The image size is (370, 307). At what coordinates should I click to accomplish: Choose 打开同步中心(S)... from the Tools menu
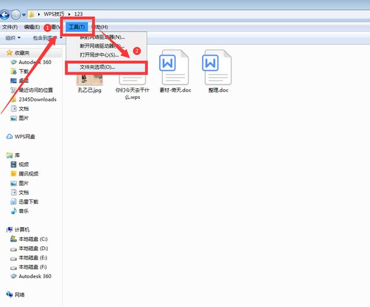tap(99, 55)
